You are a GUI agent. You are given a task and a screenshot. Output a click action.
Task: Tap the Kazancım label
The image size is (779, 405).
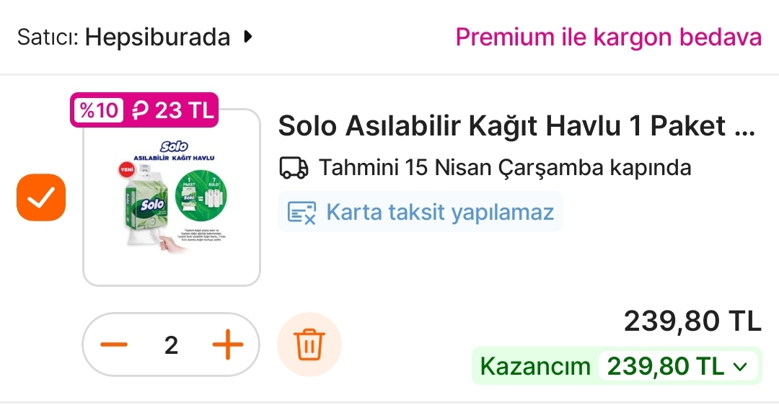point(535,366)
